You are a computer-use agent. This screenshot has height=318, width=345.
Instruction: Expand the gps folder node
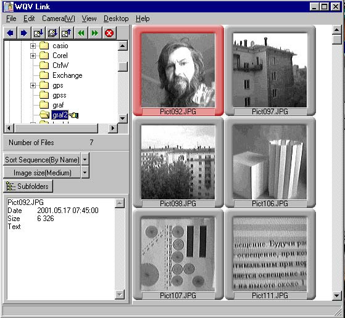click(x=33, y=86)
